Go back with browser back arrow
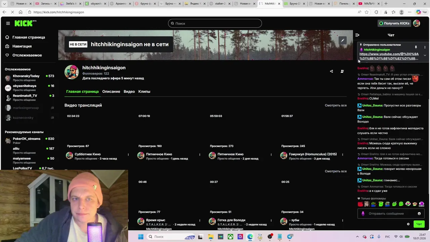Viewport: 430px width, 242px height. [4, 12]
